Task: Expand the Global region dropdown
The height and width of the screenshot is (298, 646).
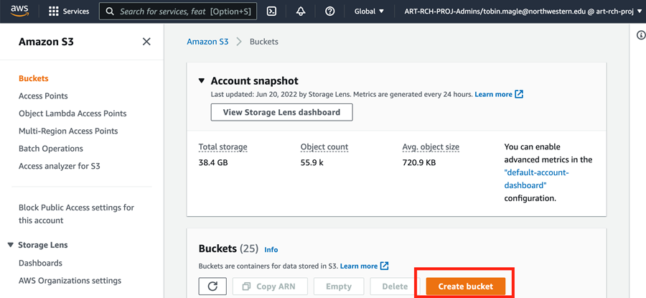Action: (369, 11)
